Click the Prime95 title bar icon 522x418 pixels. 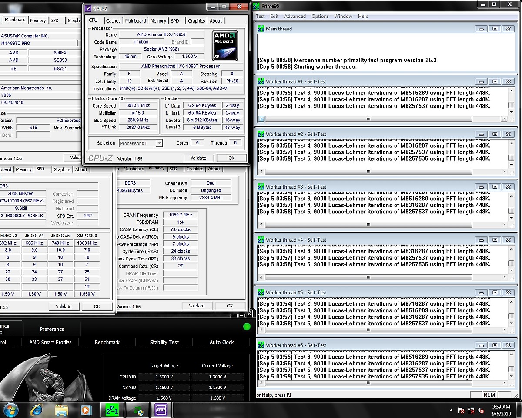256,6
